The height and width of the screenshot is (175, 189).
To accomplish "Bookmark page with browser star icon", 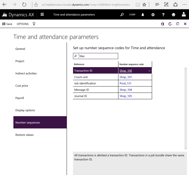I will click(144, 5).
